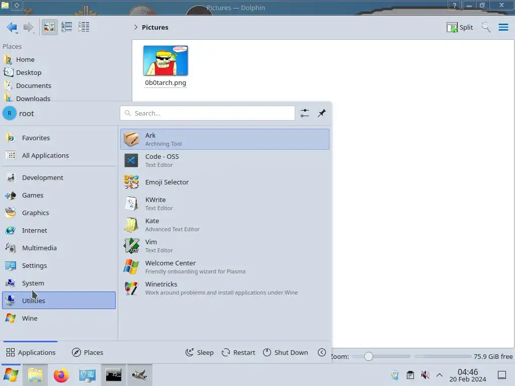
Task: Toggle Split view in Dolphin
Action: (460, 27)
